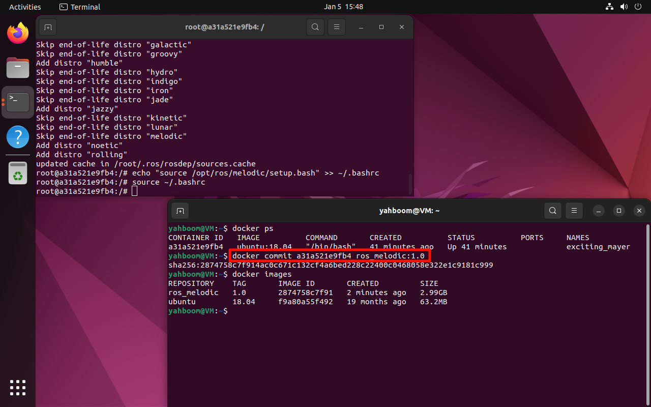
Task: Open the system menu via network icon
Action: click(609, 7)
